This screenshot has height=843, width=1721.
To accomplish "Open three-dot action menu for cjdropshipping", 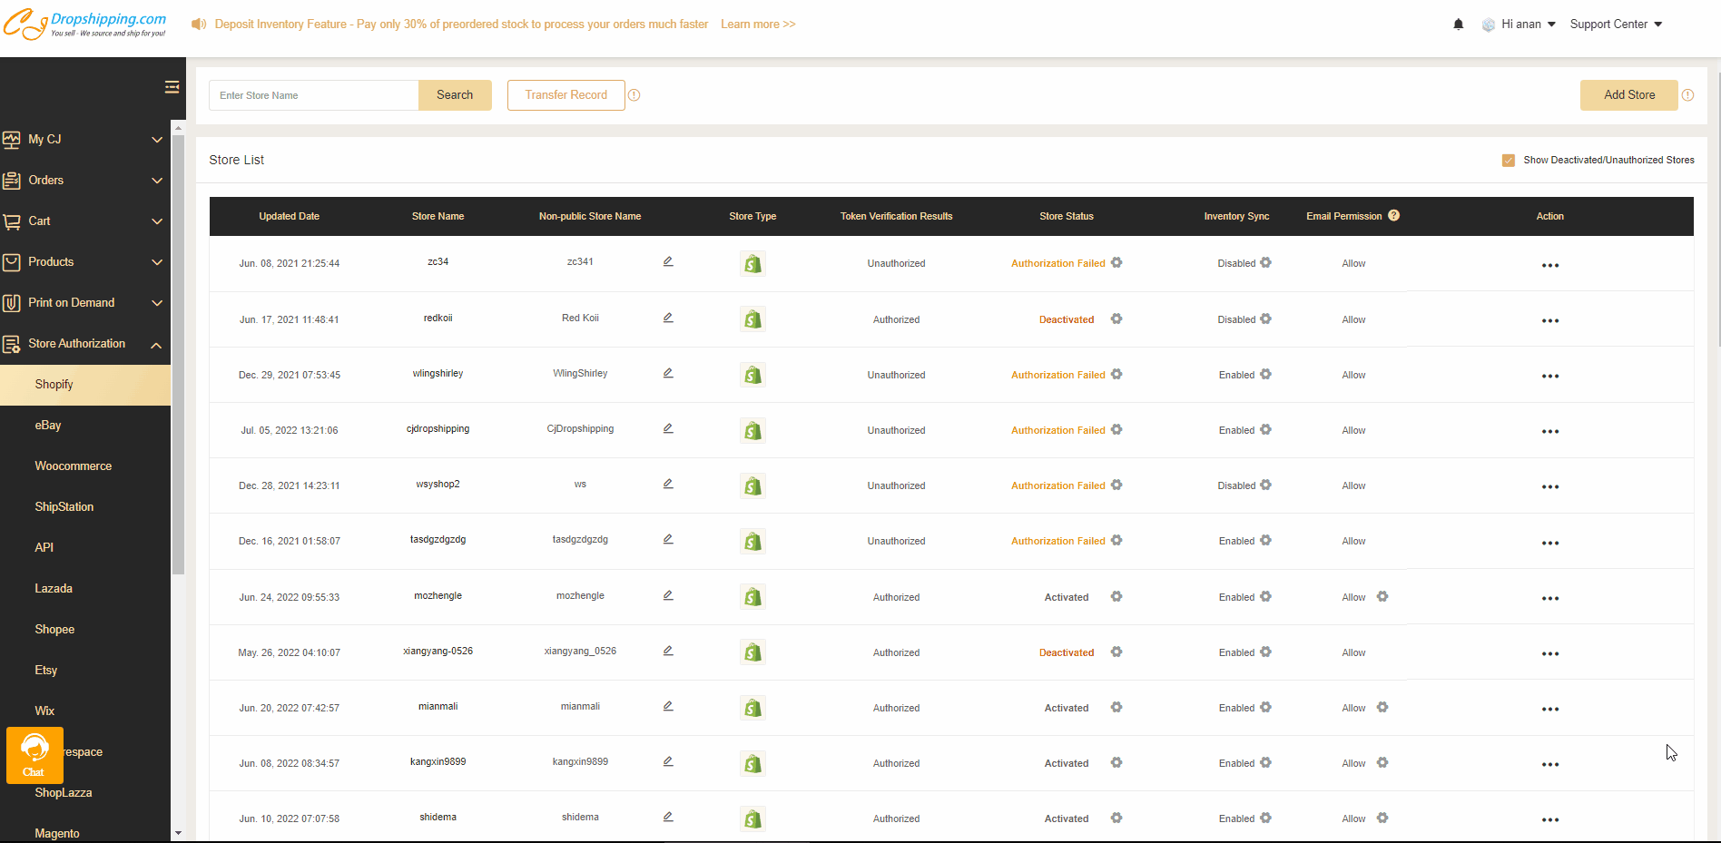I will (x=1549, y=431).
